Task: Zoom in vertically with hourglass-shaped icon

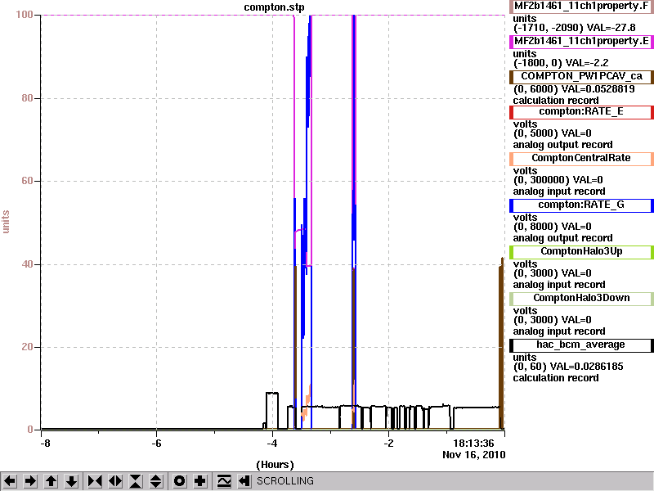Action: coord(136,481)
